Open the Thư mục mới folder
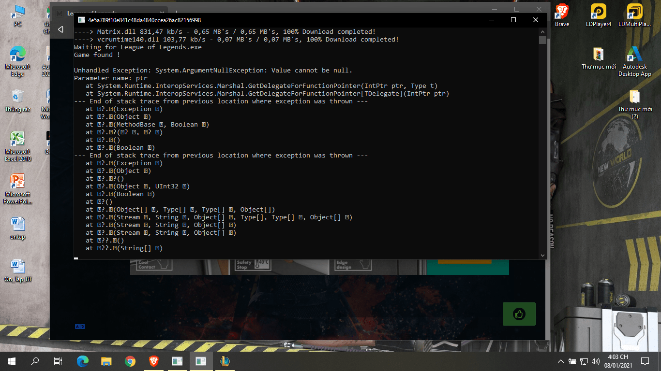Screen dimensions: 661x371 599,58
